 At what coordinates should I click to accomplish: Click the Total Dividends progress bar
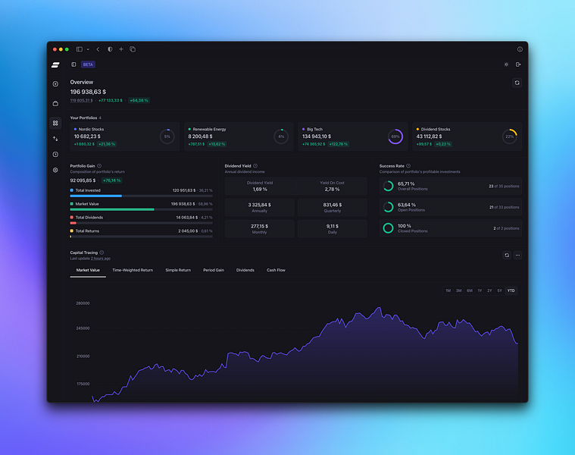point(141,223)
